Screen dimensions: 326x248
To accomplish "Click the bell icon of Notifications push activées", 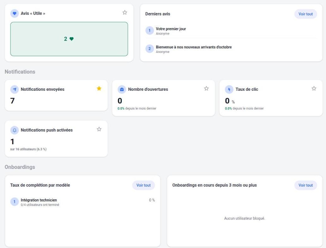I will [x=15, y=130].
